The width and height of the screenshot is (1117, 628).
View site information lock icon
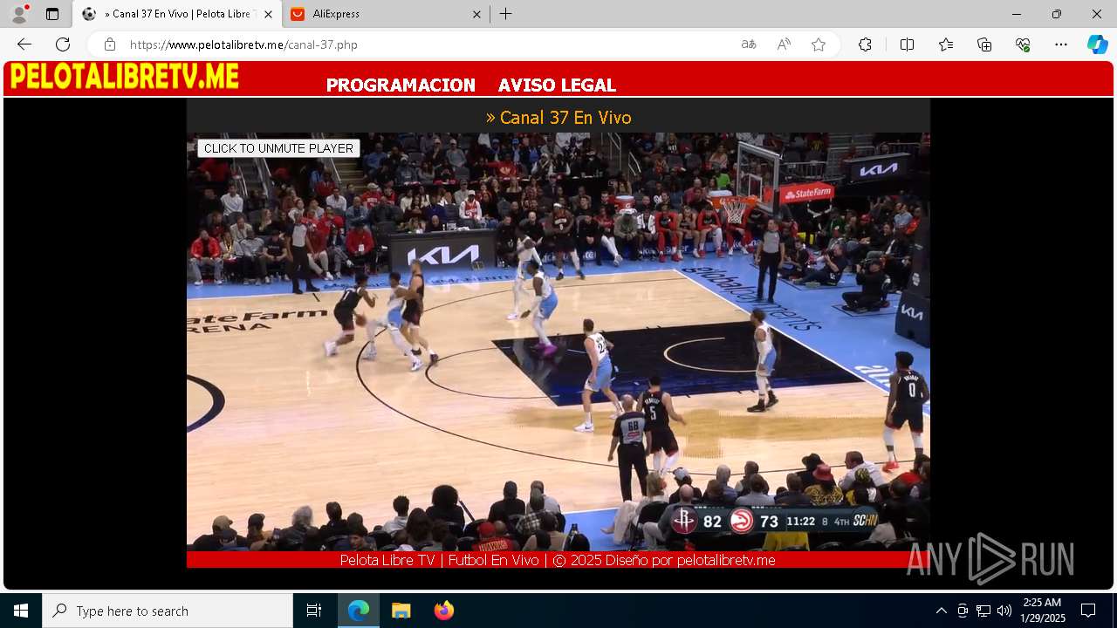(109, 44)
